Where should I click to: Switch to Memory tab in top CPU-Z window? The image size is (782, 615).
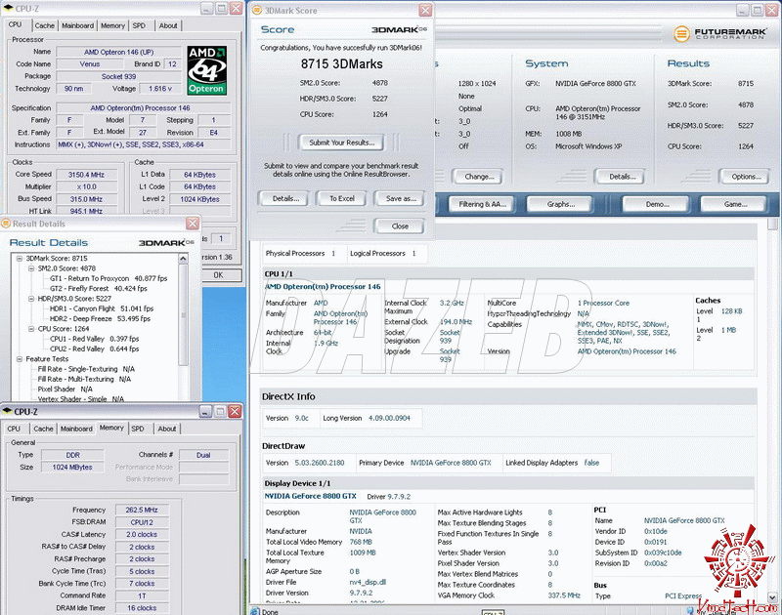(x=112, y=25)
